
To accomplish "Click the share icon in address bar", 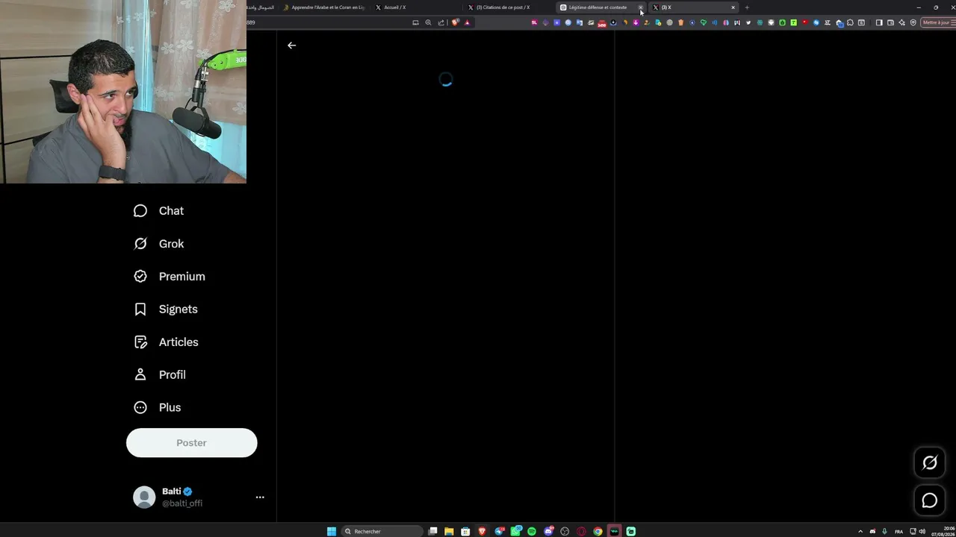I will coord(441,22).
